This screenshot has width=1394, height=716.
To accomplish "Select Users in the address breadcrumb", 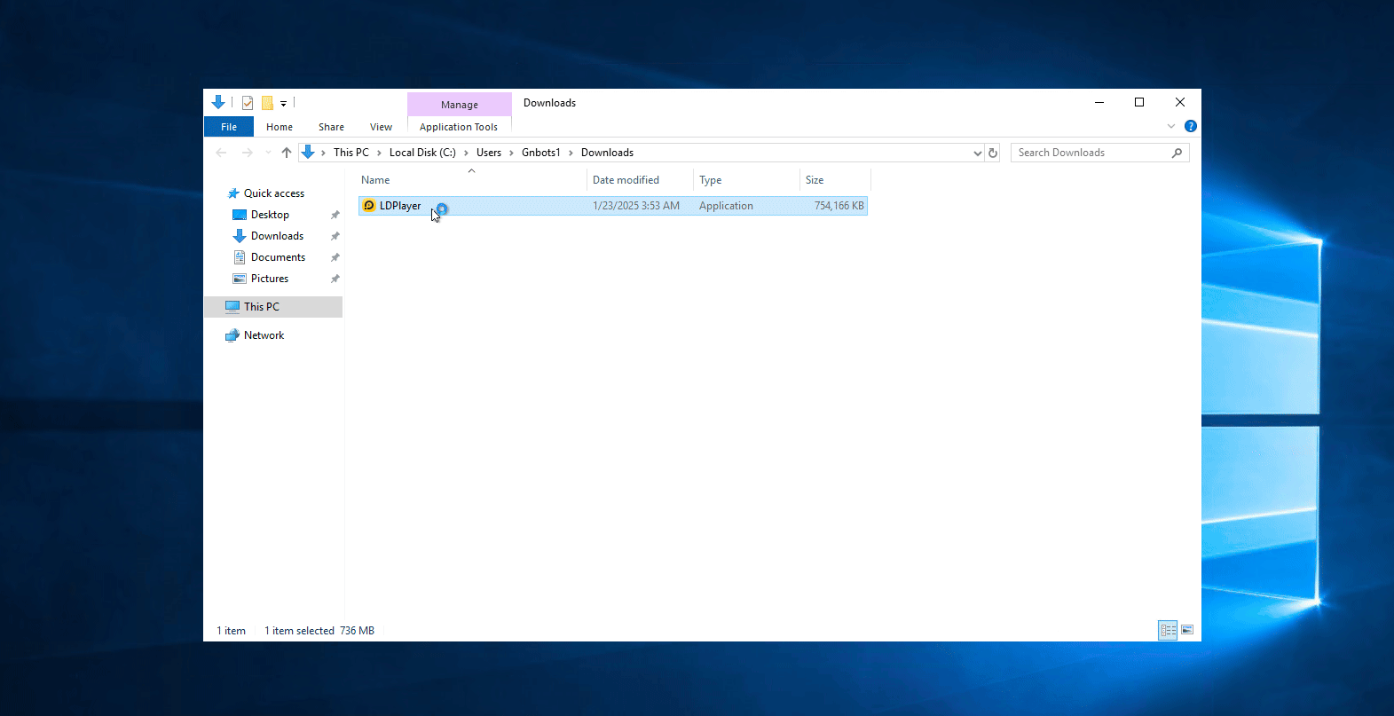I will point(489,153).
